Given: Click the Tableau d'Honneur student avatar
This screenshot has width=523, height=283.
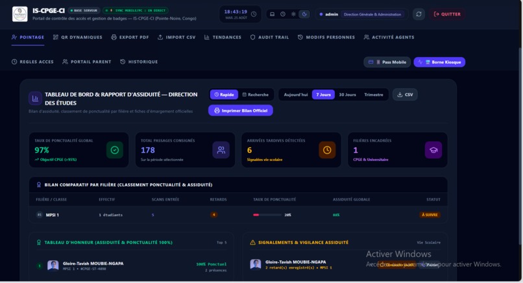Looking at the screenshot, I should [x=53, y=265].
